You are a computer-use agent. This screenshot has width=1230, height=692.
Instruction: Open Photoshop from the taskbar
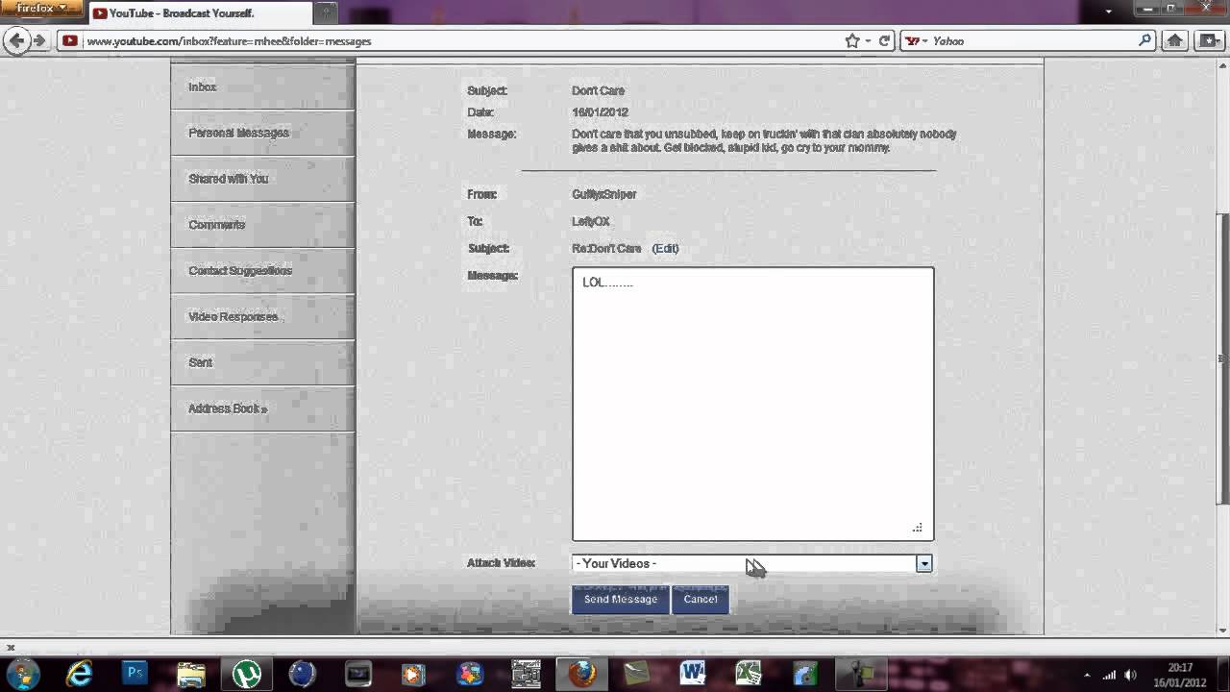(x=135, y=673)
